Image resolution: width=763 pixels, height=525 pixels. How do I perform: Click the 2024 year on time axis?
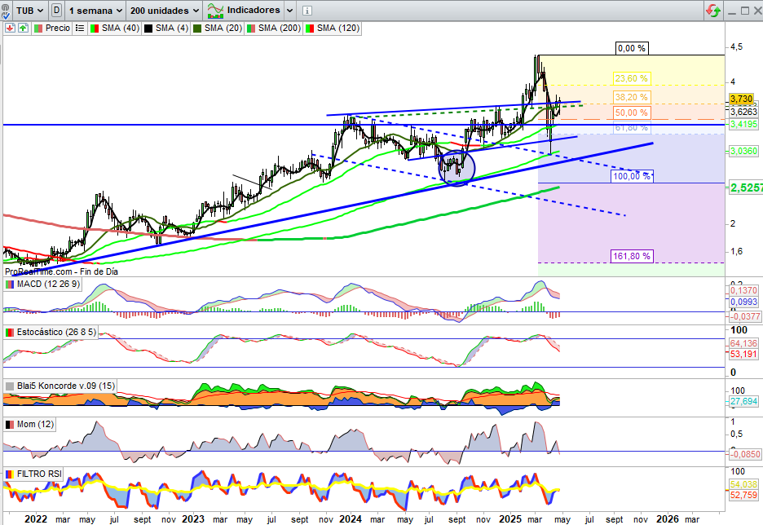(351, 518)
